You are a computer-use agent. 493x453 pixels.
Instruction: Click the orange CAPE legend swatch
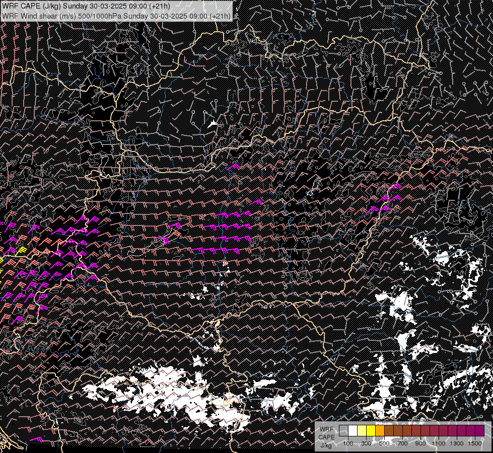tap(380, 430)
